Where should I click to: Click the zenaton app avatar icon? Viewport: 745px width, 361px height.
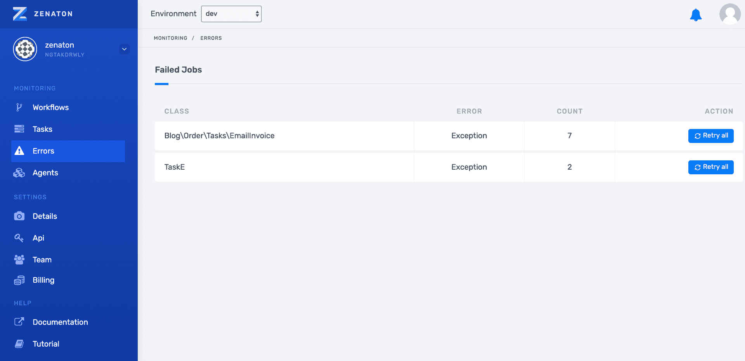25,49
